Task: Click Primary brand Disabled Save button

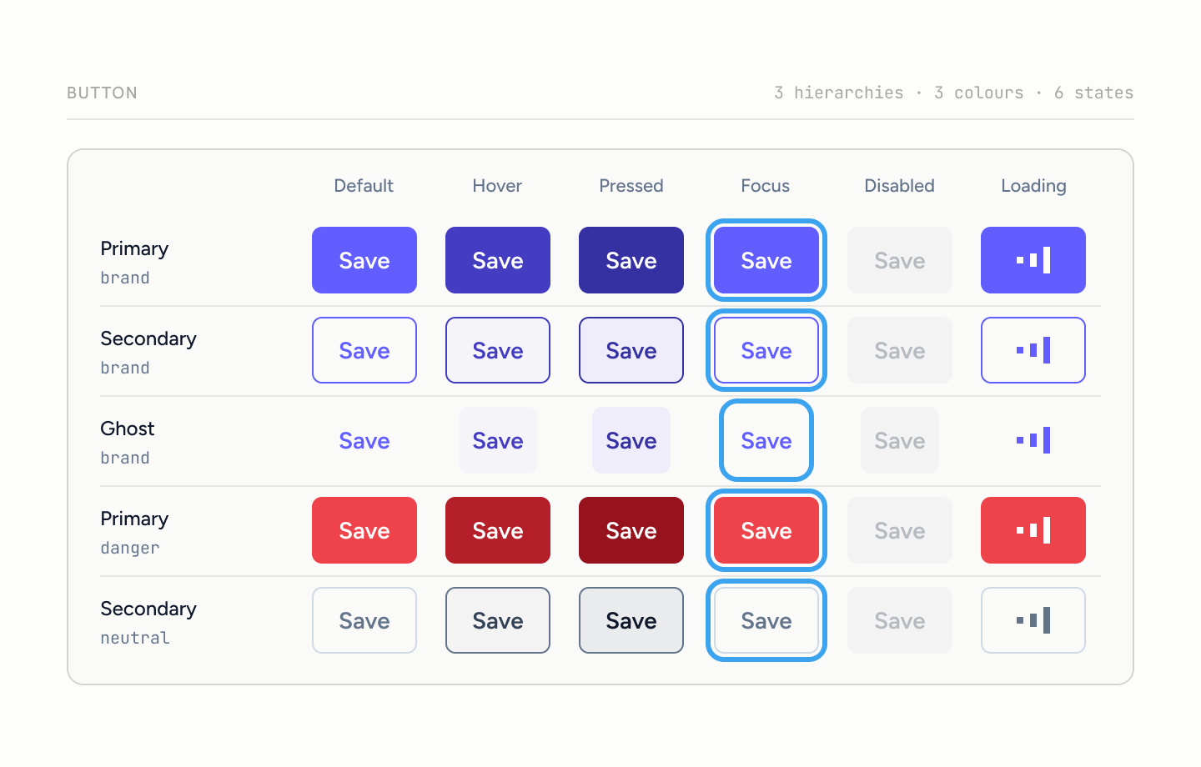Action: tap(900, 260)
